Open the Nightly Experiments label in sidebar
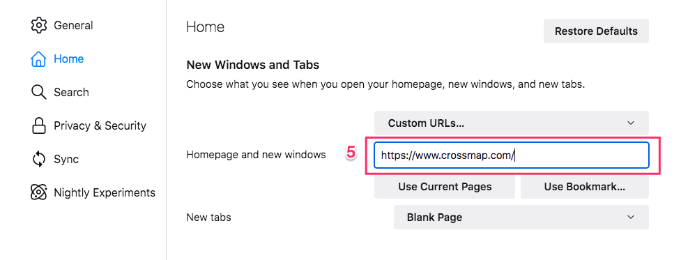This screenshot has width=681, height=260. pyautogui.click(x=105, y=192)
